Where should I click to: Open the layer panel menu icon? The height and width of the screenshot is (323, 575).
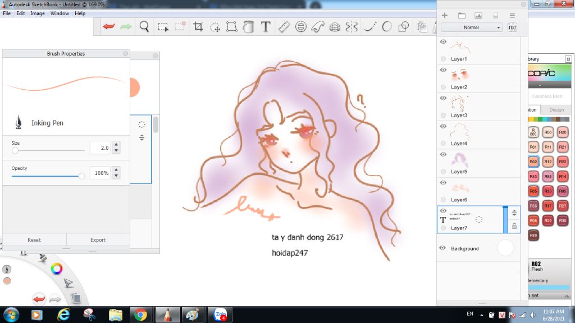point(512,15)
